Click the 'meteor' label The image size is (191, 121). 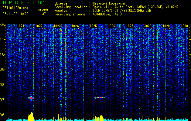43,9
